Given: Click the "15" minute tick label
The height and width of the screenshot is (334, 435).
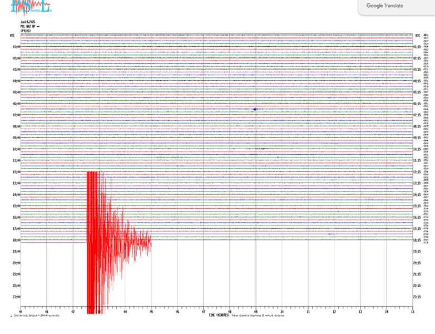Looking at the screenshot, I should [413, 312].
